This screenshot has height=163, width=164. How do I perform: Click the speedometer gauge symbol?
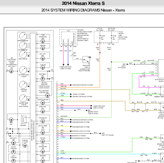(x=23, y=36)
